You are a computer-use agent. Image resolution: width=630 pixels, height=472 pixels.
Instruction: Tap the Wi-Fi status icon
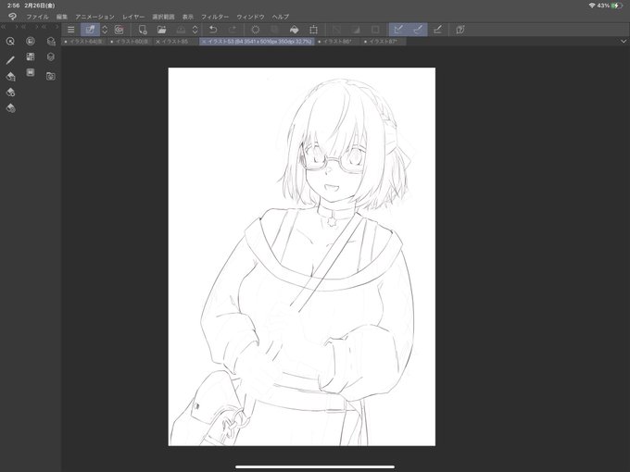[x=592, y=6]
